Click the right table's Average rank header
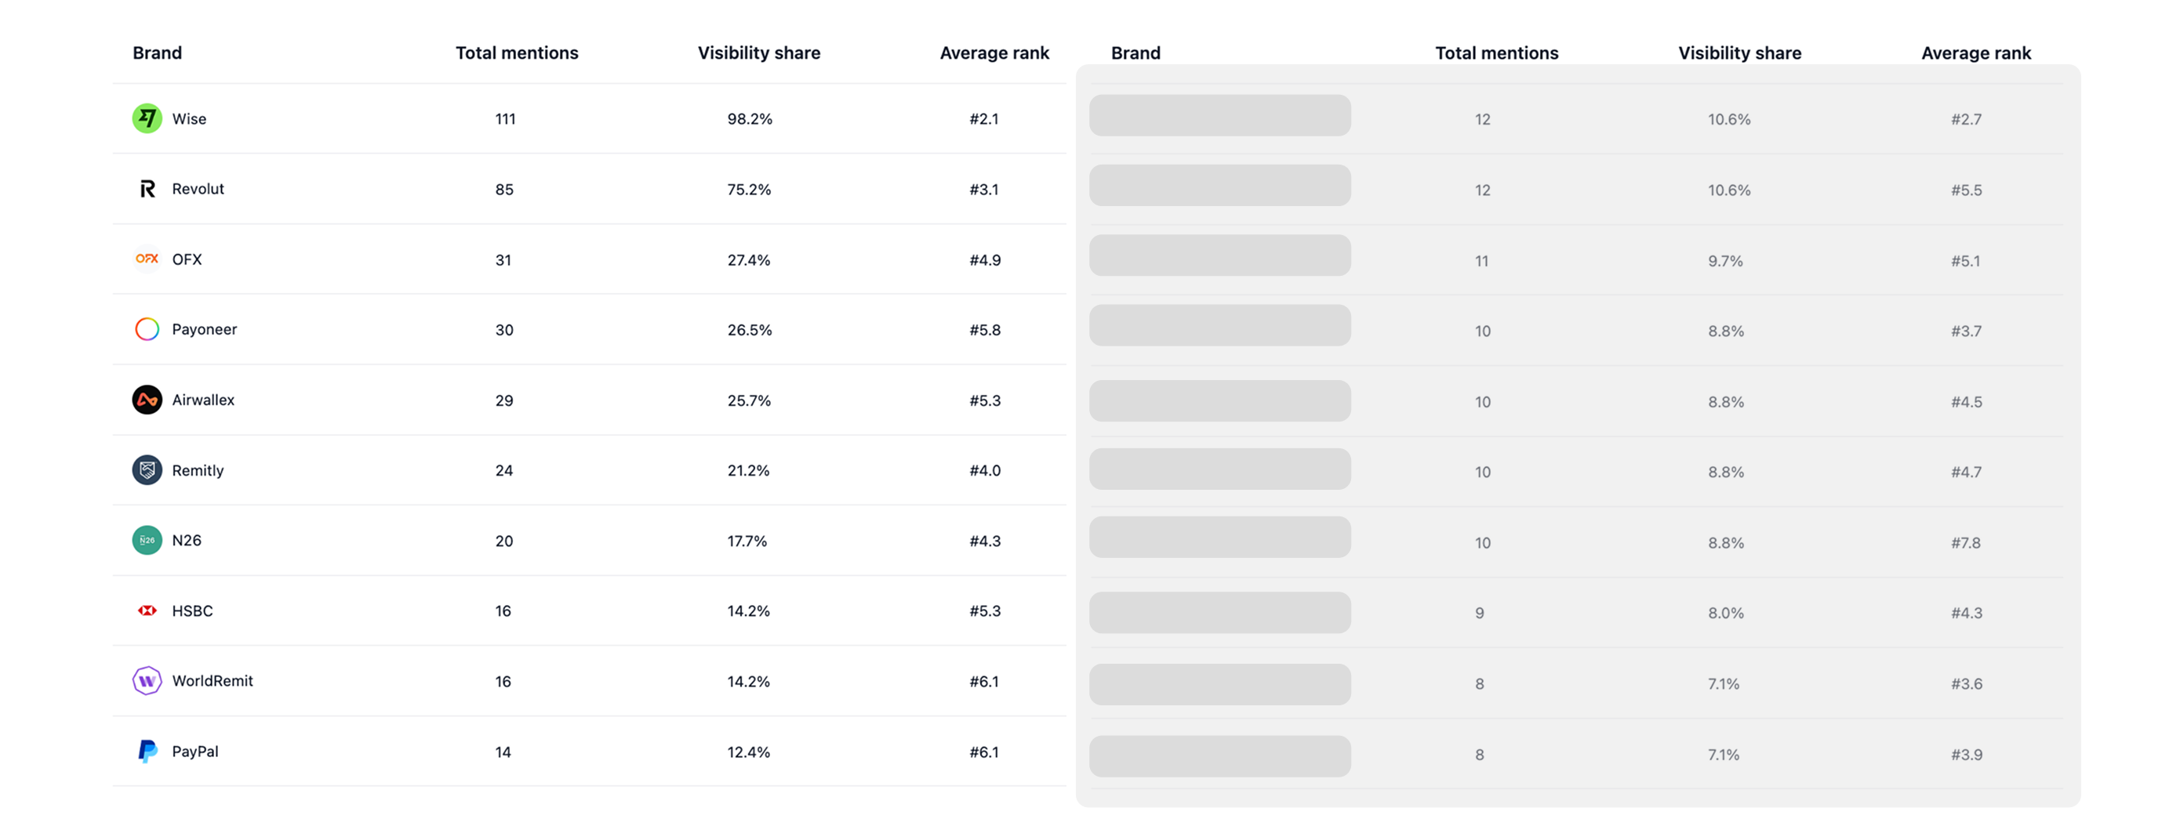The width and height of the screenshot is (2180, 815). (1975, 53)
